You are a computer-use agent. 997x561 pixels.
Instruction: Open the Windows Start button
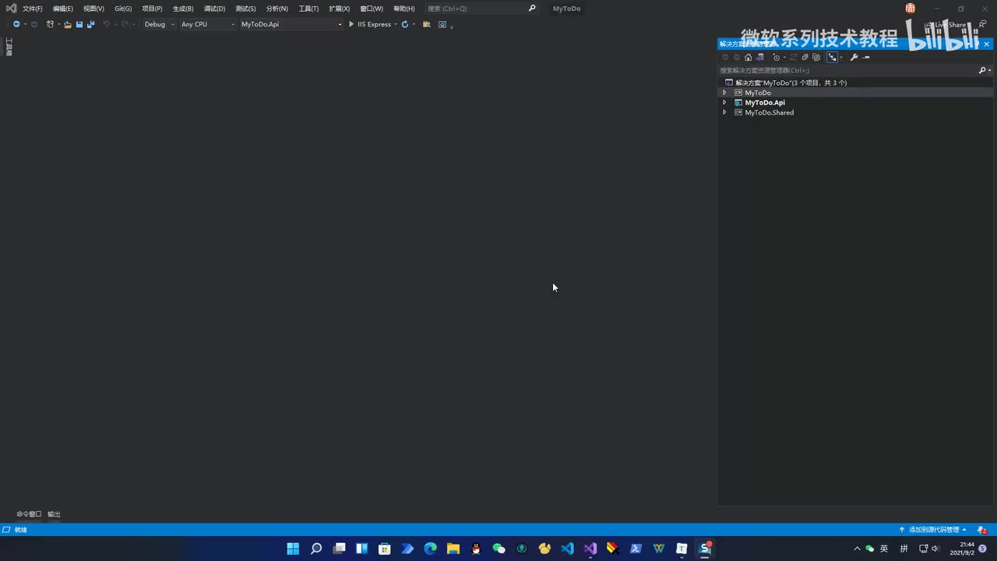[x=293, y=549]
